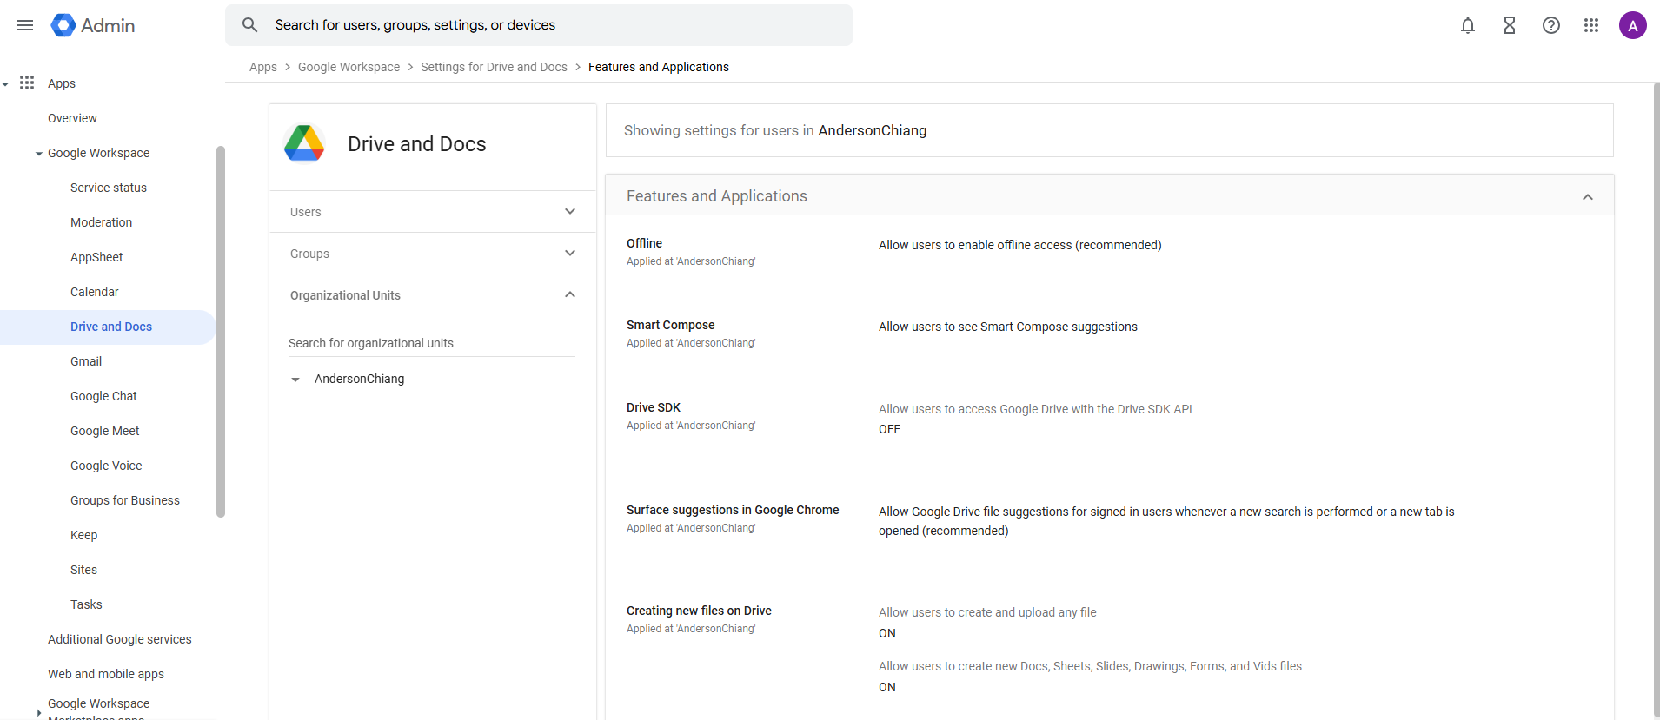Open the help question mark icon
The image size is (1660, 720).
(1551, 25)
